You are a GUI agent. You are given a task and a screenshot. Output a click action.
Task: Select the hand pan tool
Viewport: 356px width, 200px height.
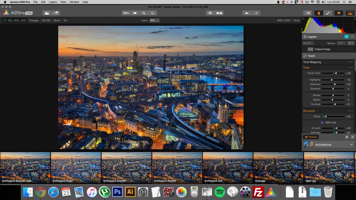[x=319, y=13]
